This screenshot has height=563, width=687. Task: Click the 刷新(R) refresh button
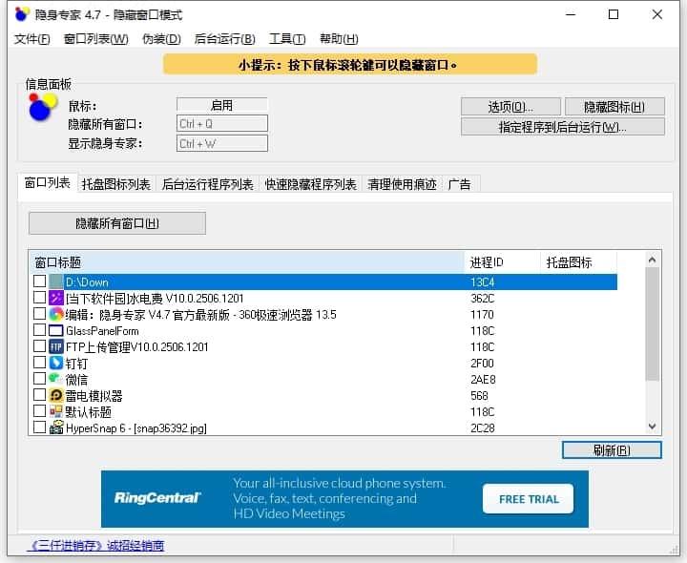[611, 450]
